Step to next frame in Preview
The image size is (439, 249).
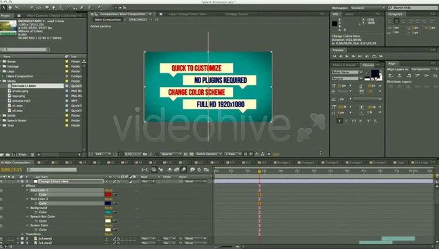pyautogui.click(x=353, y=56)
